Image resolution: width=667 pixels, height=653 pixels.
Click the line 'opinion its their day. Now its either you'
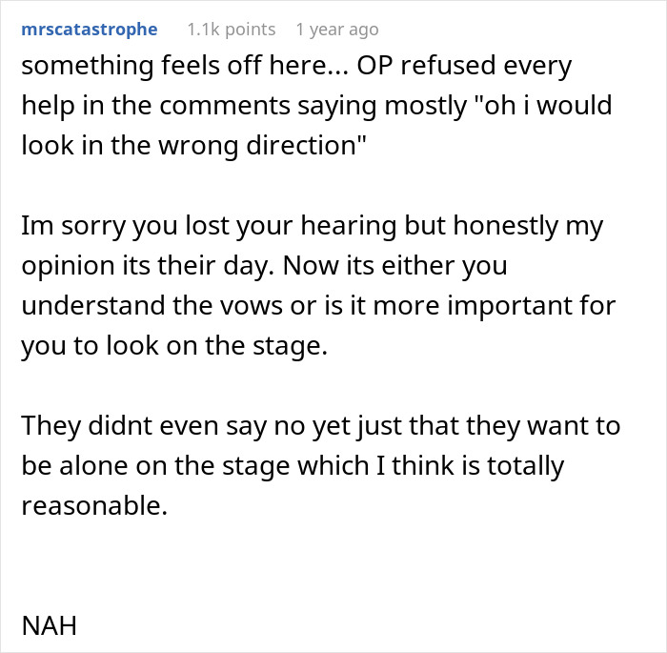point(264,265)
